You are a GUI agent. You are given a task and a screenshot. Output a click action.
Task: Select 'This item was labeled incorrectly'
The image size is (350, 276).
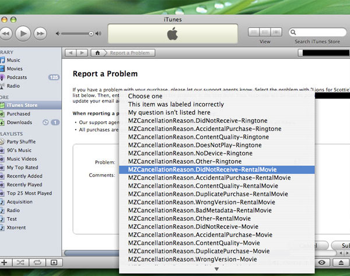(x=217, y=104)
